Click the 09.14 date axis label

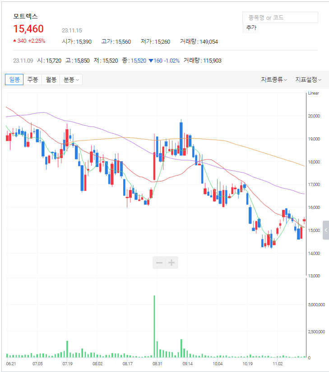coord(187,364)
